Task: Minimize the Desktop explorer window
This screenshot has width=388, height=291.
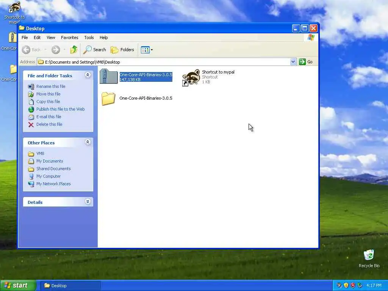Action: click(296, 28)
